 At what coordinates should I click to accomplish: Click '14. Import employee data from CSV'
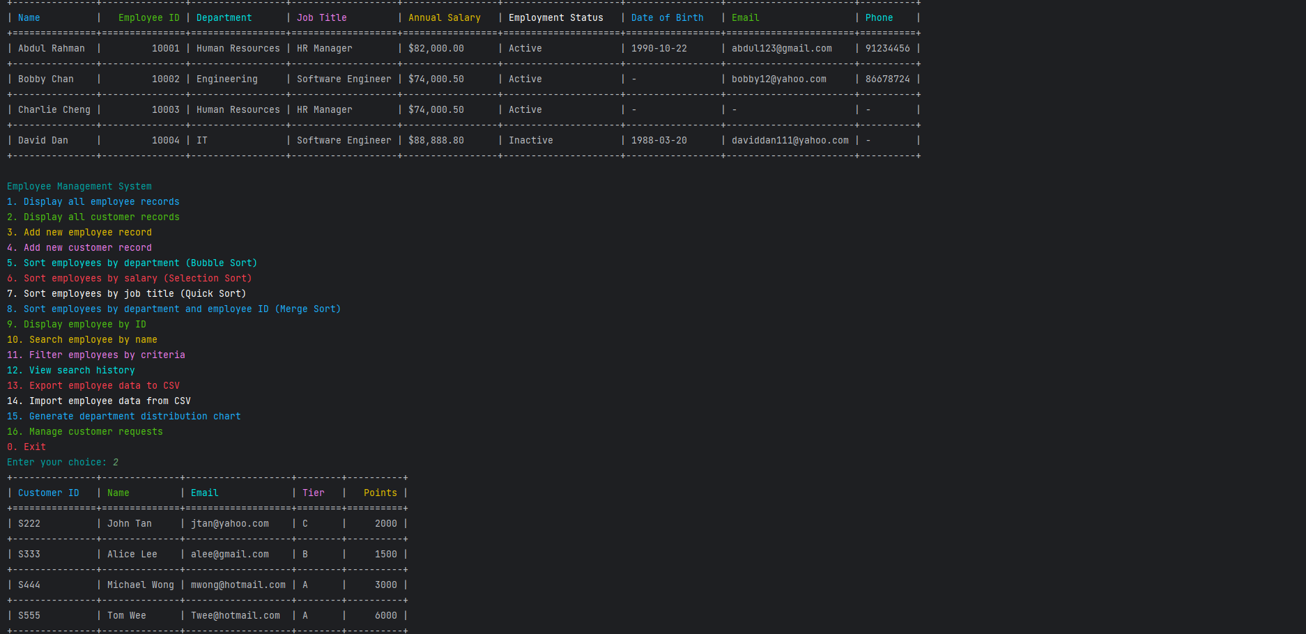(99, 401)
